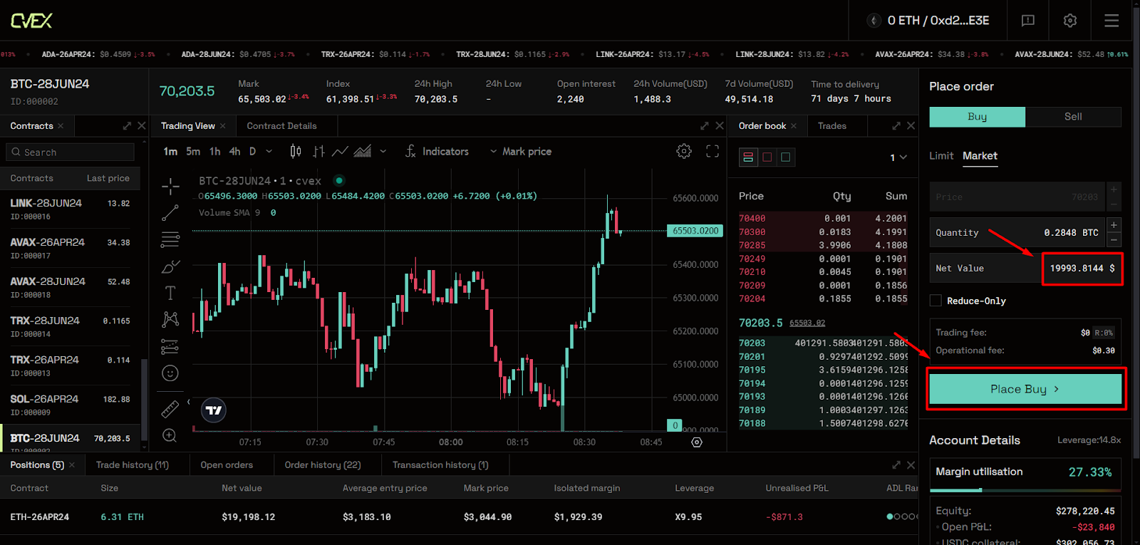Expand the timeframe interval dropdown
1140x545 pixels.
click(269, 152)
